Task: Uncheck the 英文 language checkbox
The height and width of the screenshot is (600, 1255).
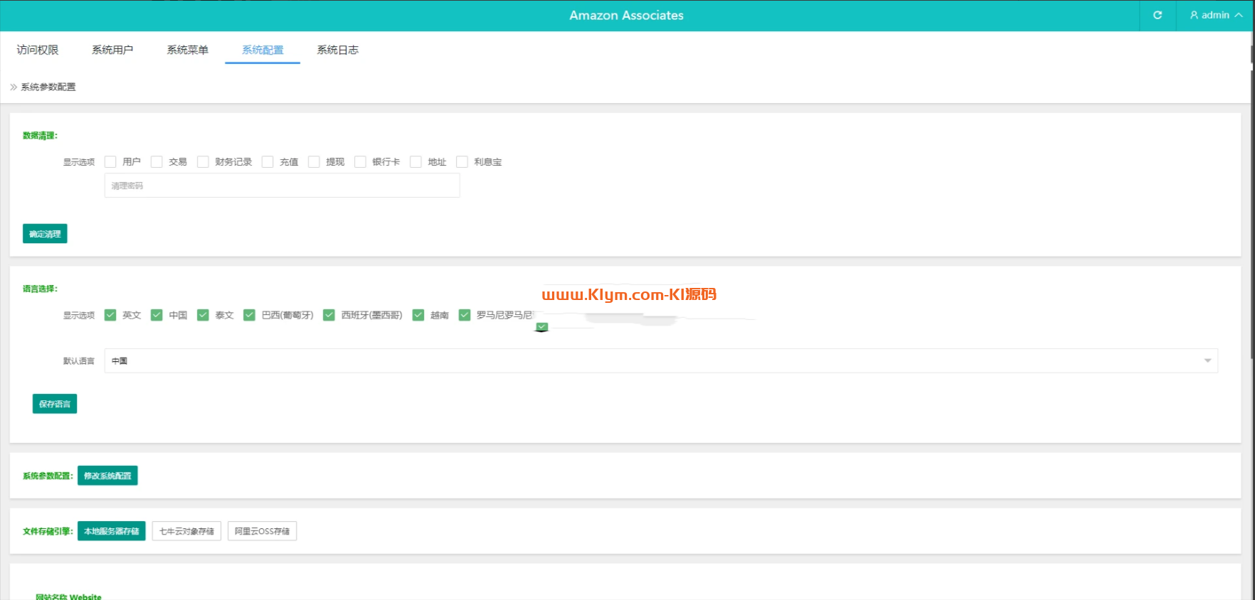Action: coord(110,315)
